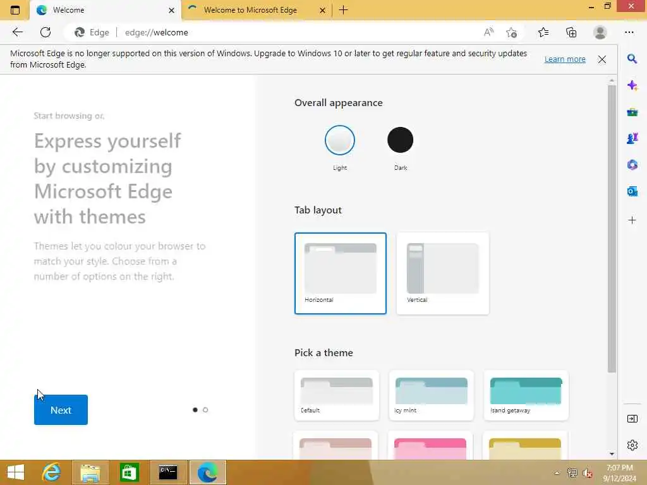Open the sidebar Search icon

632,59
